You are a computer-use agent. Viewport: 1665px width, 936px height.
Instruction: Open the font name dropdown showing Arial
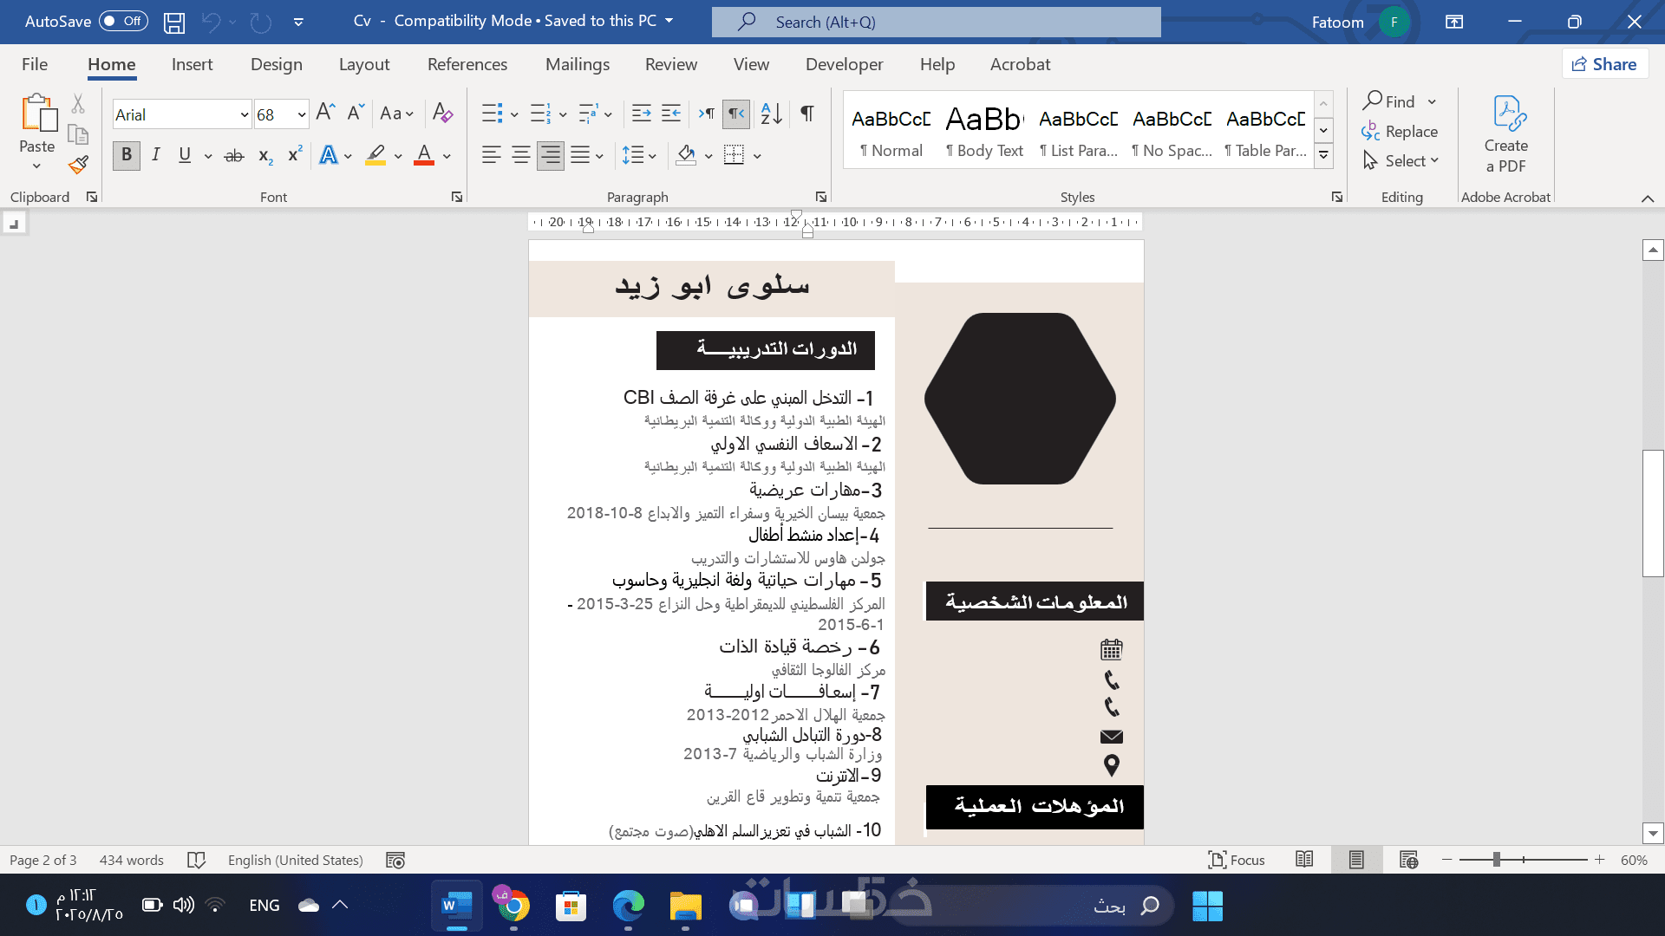244,114
